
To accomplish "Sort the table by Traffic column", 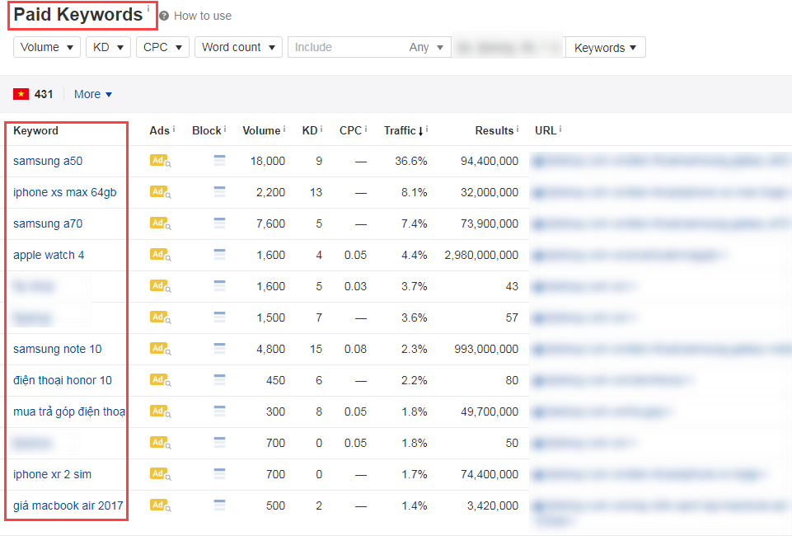I will coord(403,130).
